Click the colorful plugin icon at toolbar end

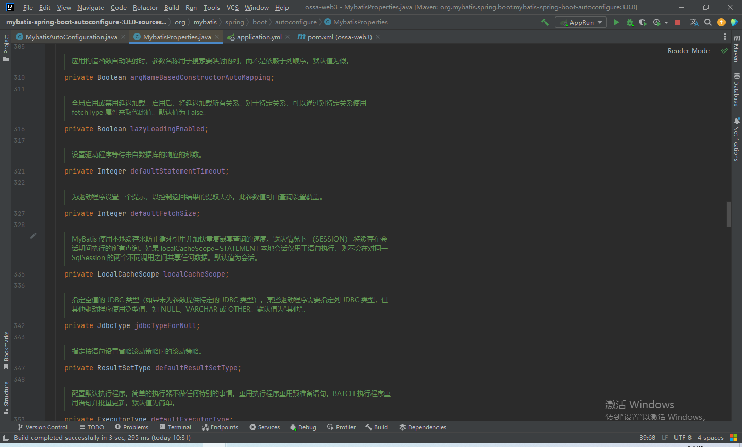tap(735, 22)
